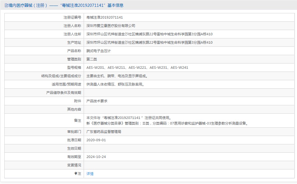Click the 管理类别 label
Screen dimensions: 297x184
click(x=74, y=59)
